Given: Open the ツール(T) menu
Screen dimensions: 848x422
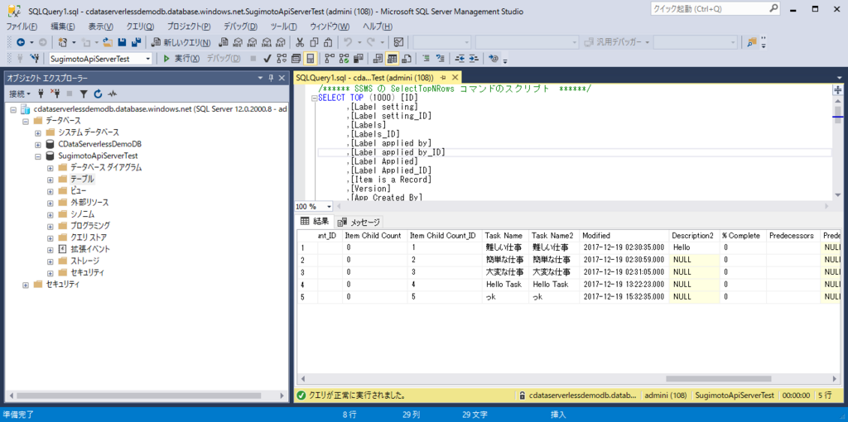Looking at the screenshot, I should click(283, 26).
